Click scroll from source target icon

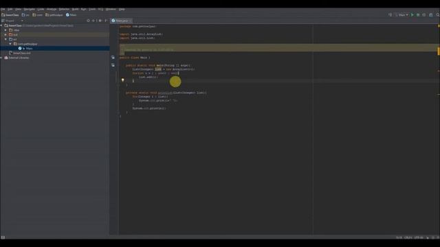point(88,21)
